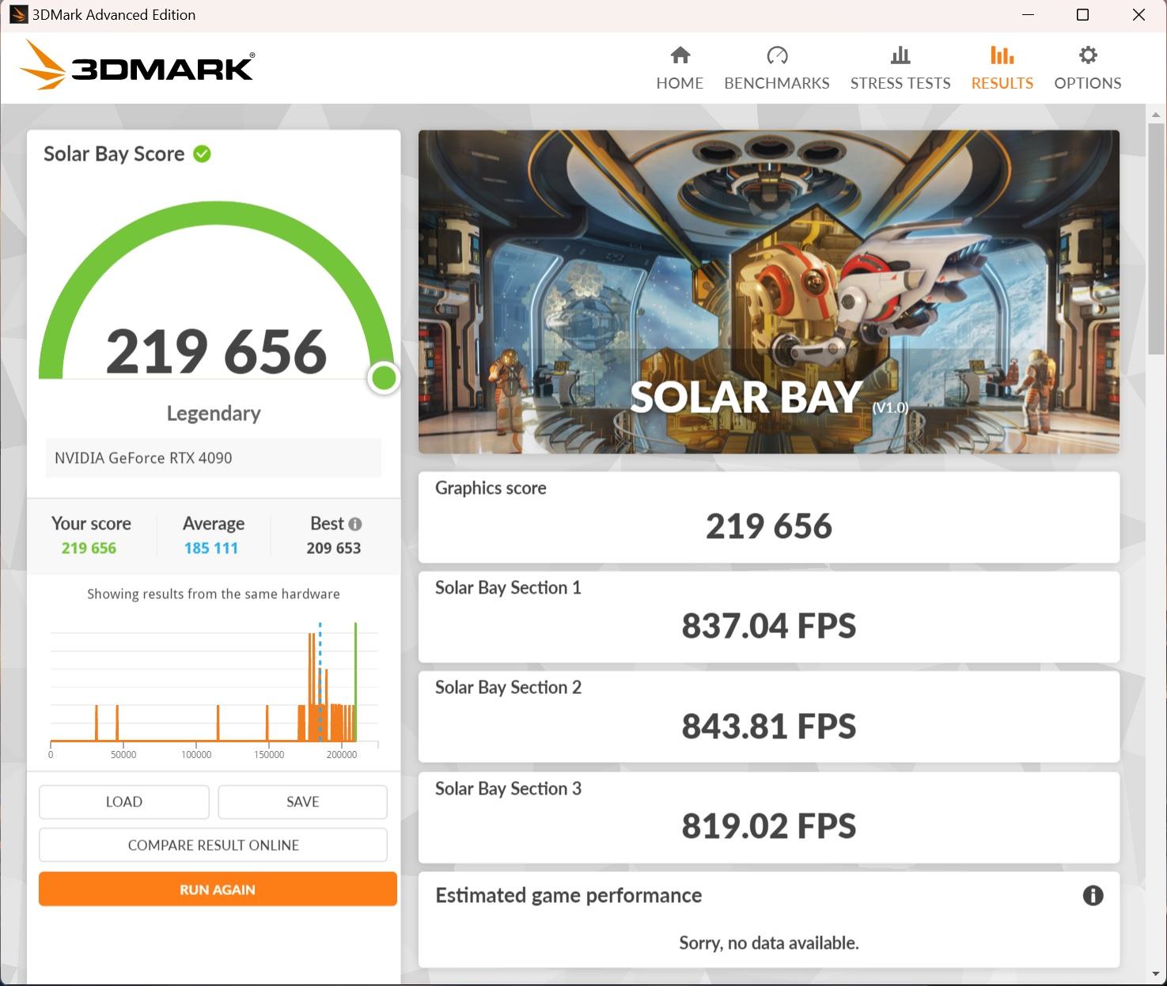Click the large 219 656 gauge score
The width and height of the screenshot is (1167, 986).
point(216,351)
